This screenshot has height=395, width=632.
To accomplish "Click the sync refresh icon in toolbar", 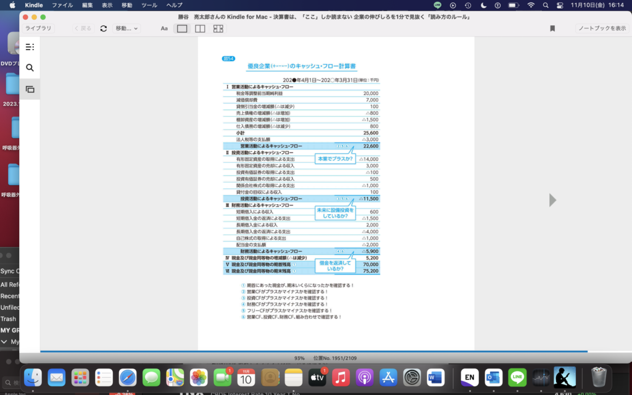I will click(x=103, y=28).
